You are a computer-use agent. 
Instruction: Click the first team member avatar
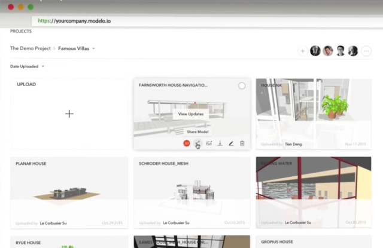(x=315, y=51)
